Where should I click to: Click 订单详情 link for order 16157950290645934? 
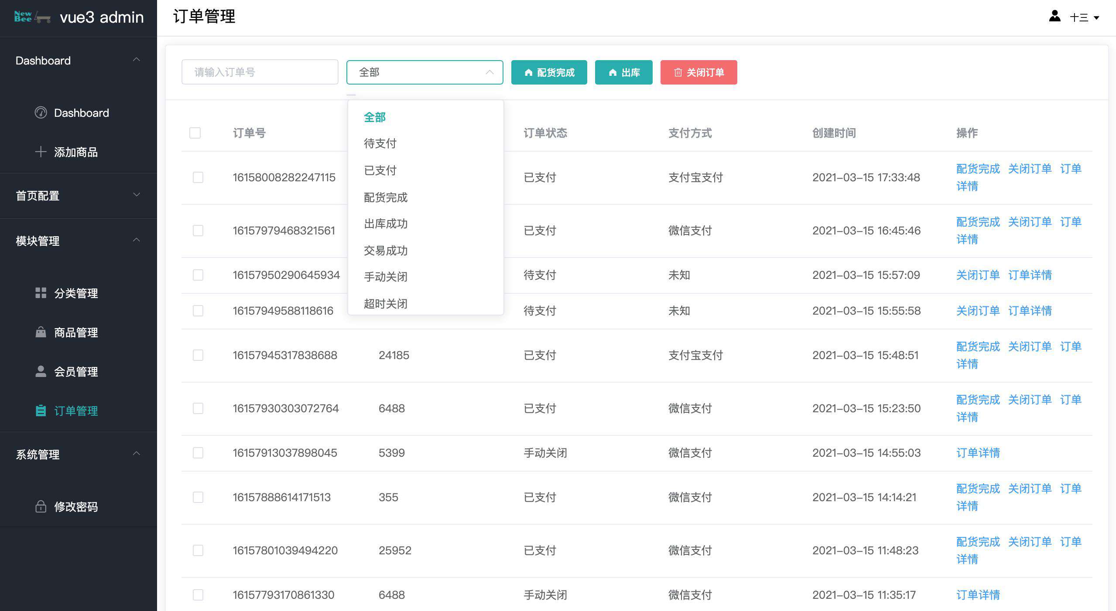click(1030, 275)
